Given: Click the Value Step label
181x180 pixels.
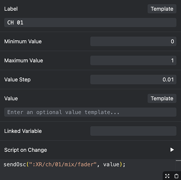Looking at the screenshot, I should click(x=17, y=80).
